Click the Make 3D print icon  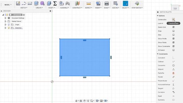[x=106, y=3]
